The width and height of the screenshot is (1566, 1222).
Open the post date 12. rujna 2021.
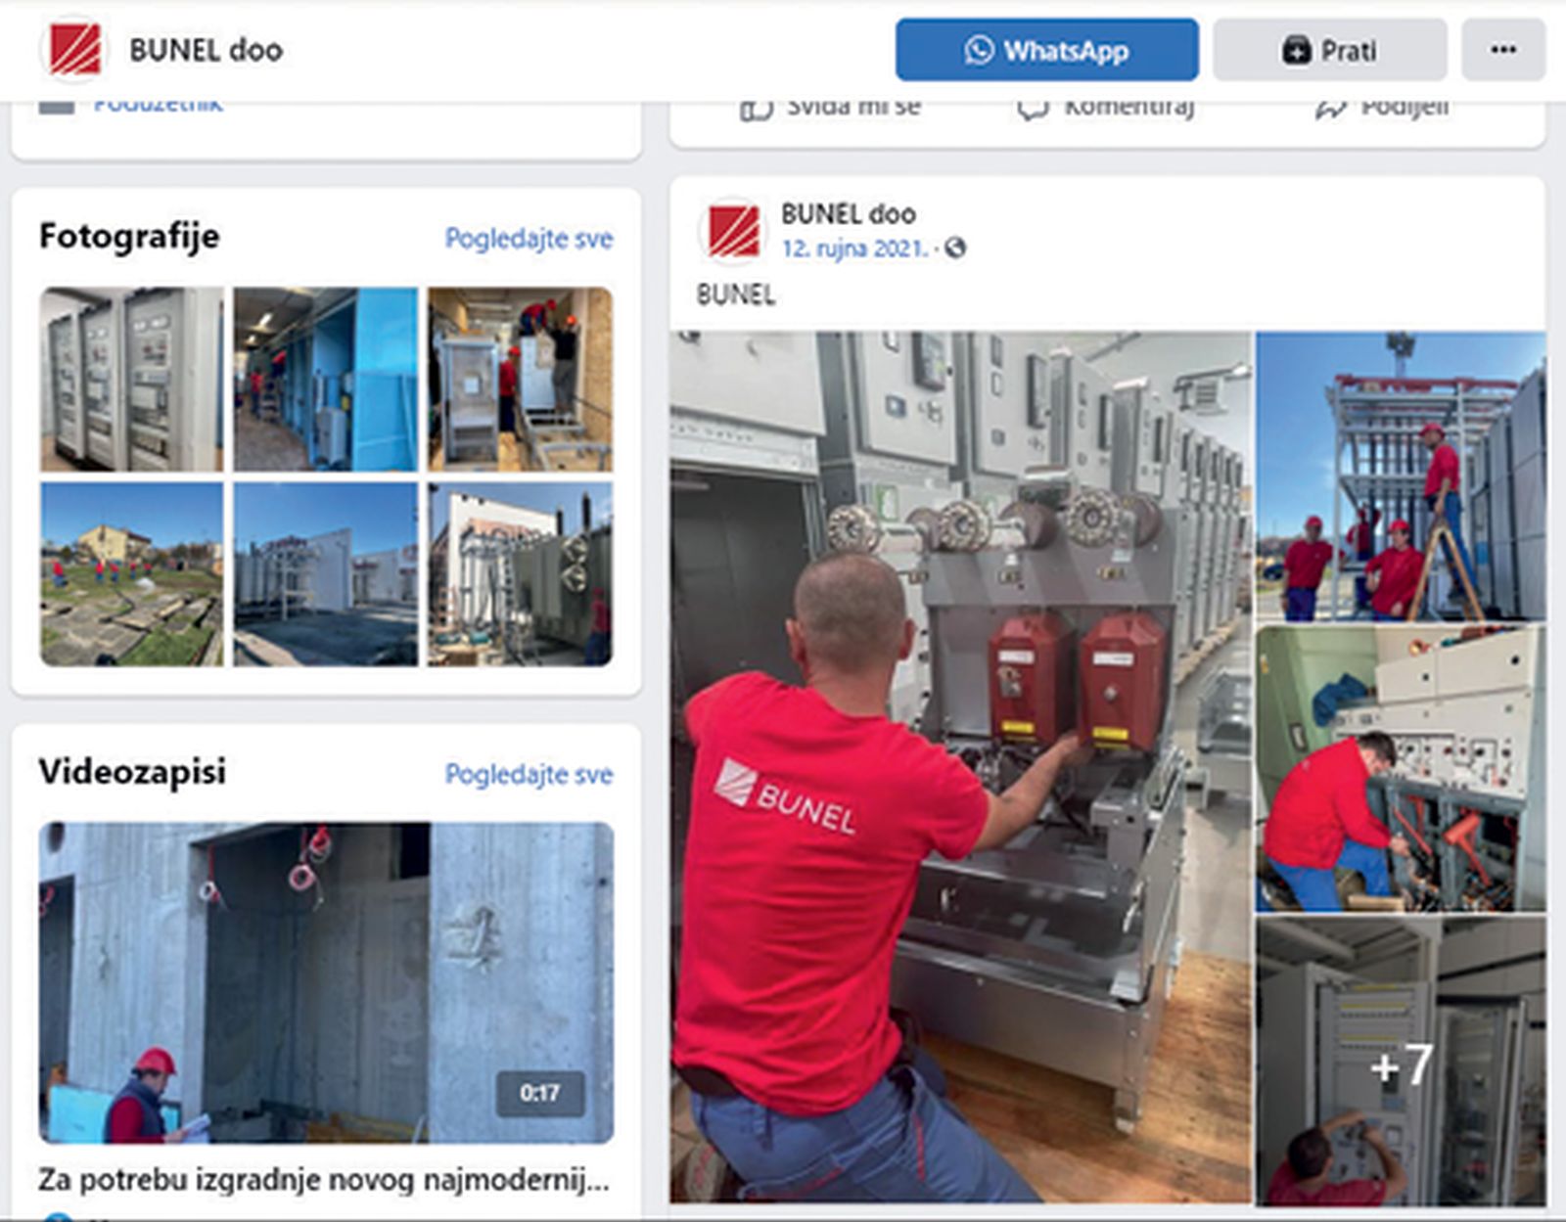coord(853,249)
